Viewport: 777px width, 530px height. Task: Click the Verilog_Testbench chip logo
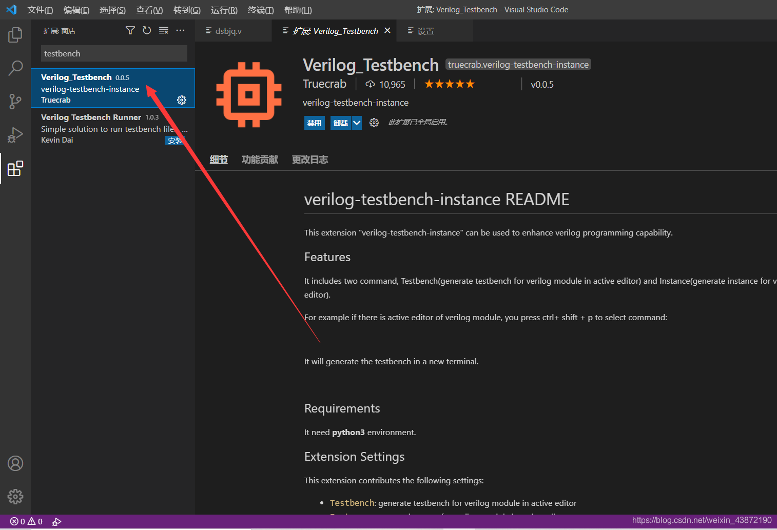249,94
